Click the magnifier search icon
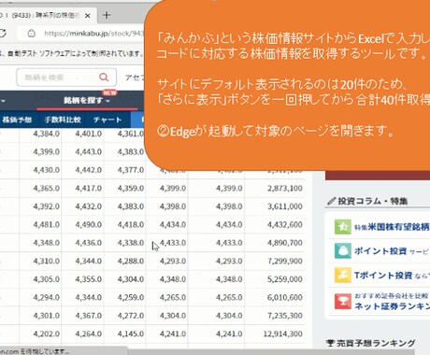 click(104, 78)
